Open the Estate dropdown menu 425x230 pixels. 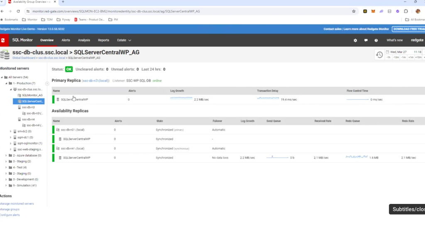(124, 40)
